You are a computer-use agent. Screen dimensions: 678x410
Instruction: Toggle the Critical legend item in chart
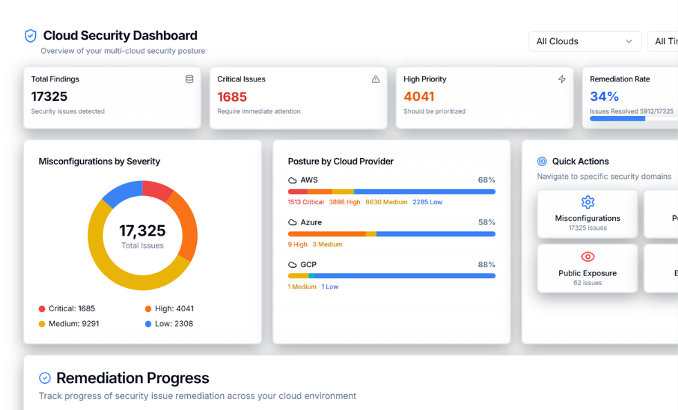[x=67, y=309]
